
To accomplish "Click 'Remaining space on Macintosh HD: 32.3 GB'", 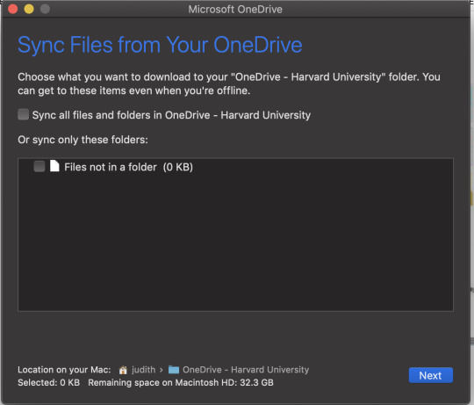I will 181,383.
